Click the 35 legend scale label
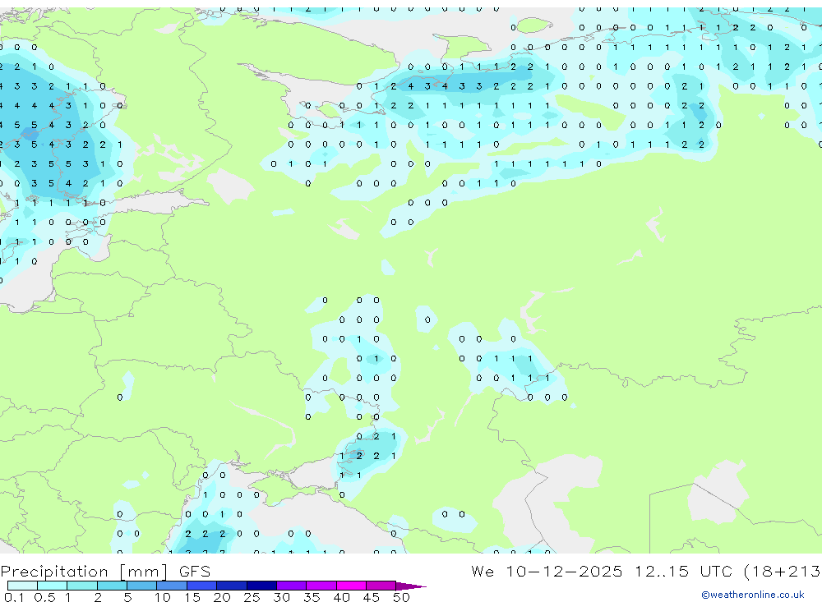This screenshot has height=602, width=822. point(312,597)
